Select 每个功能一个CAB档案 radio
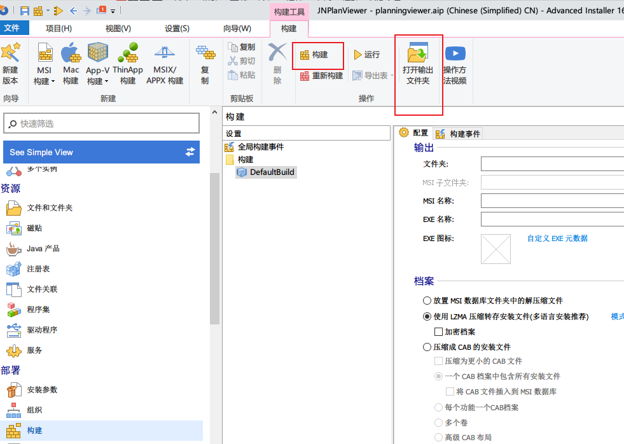 pos(438,407)
